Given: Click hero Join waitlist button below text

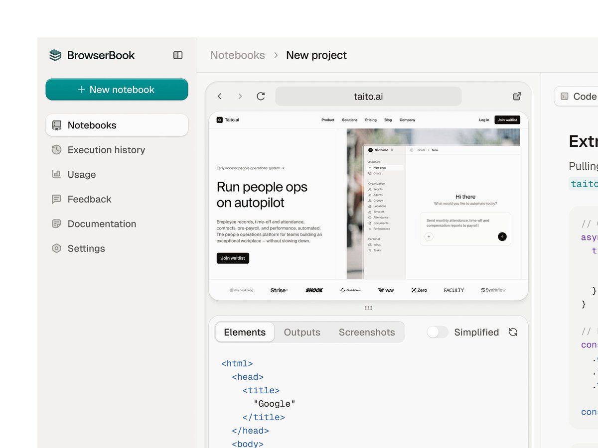Looking at the screenshot, I should [233, 258].
